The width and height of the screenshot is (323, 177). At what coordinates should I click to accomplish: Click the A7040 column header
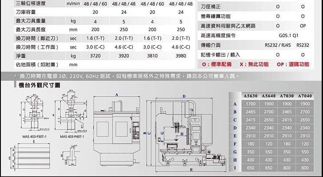(x=305, y=96)
